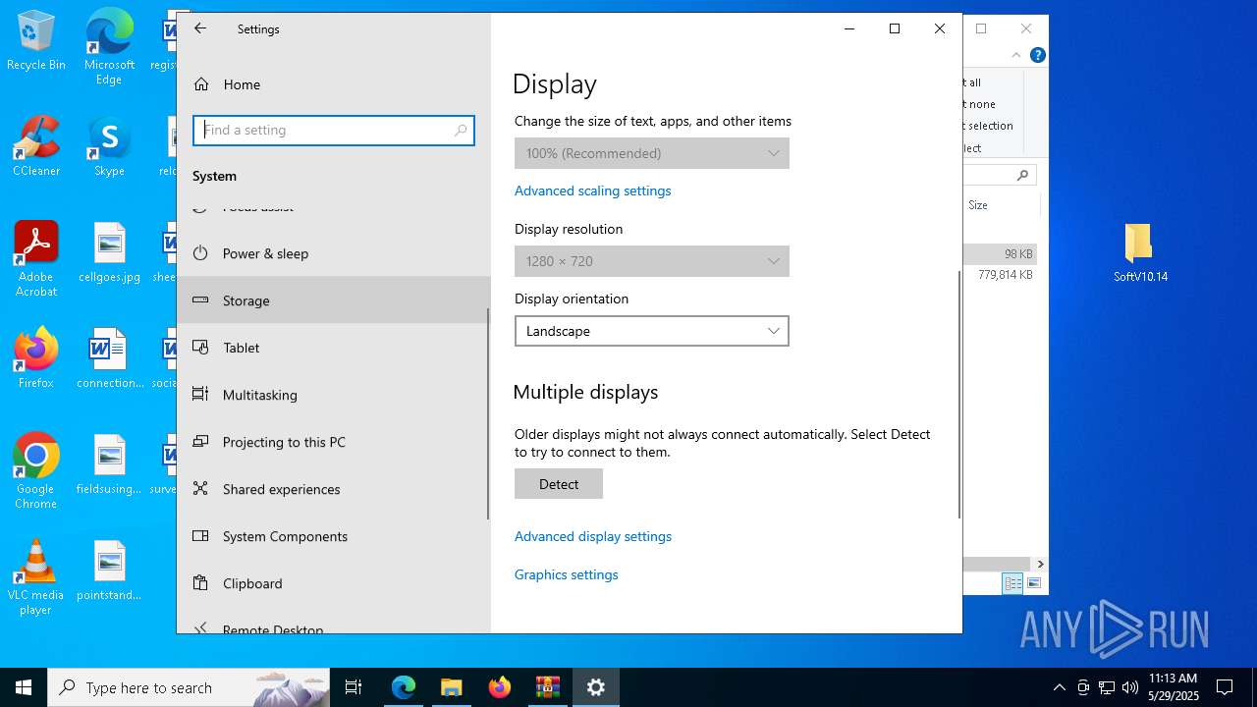The height and width of the screenshot is (707, 1257).
Task: Expand the Display resolution dropdown
Action: (x=651, y=261)
